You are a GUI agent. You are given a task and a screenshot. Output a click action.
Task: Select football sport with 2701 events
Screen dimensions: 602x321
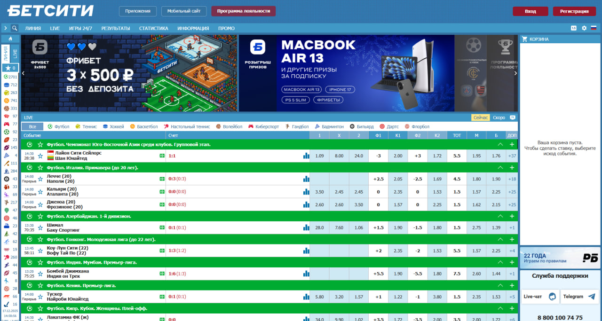coord(10,77)
